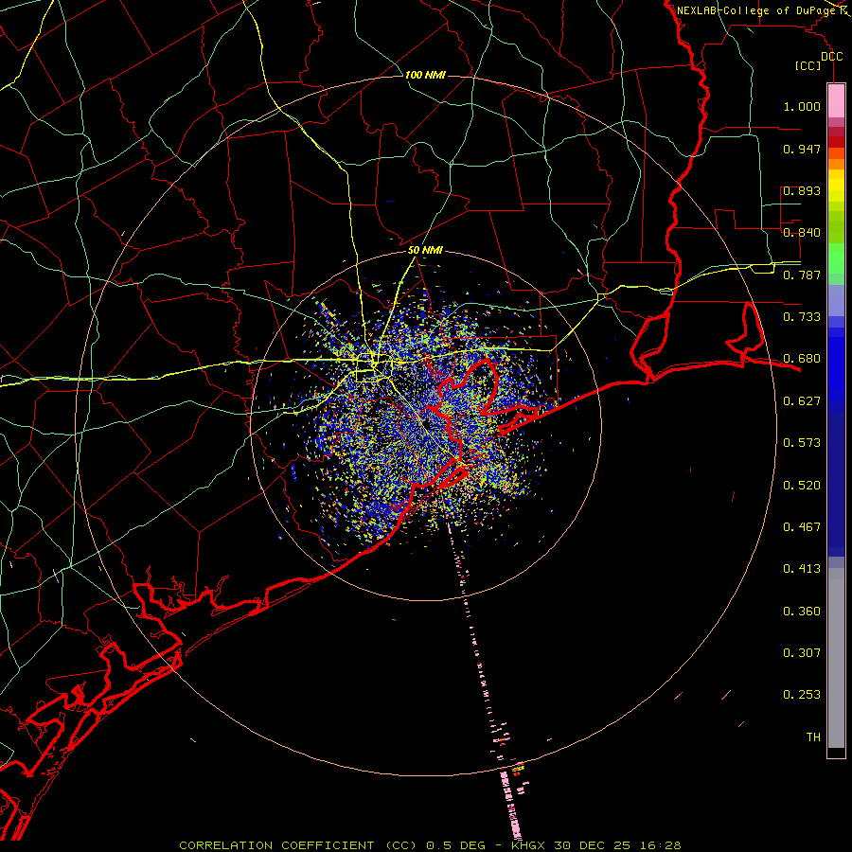Click the 0.360 legend value
This screenshot has height=852, width=852.
coord(802,612)
